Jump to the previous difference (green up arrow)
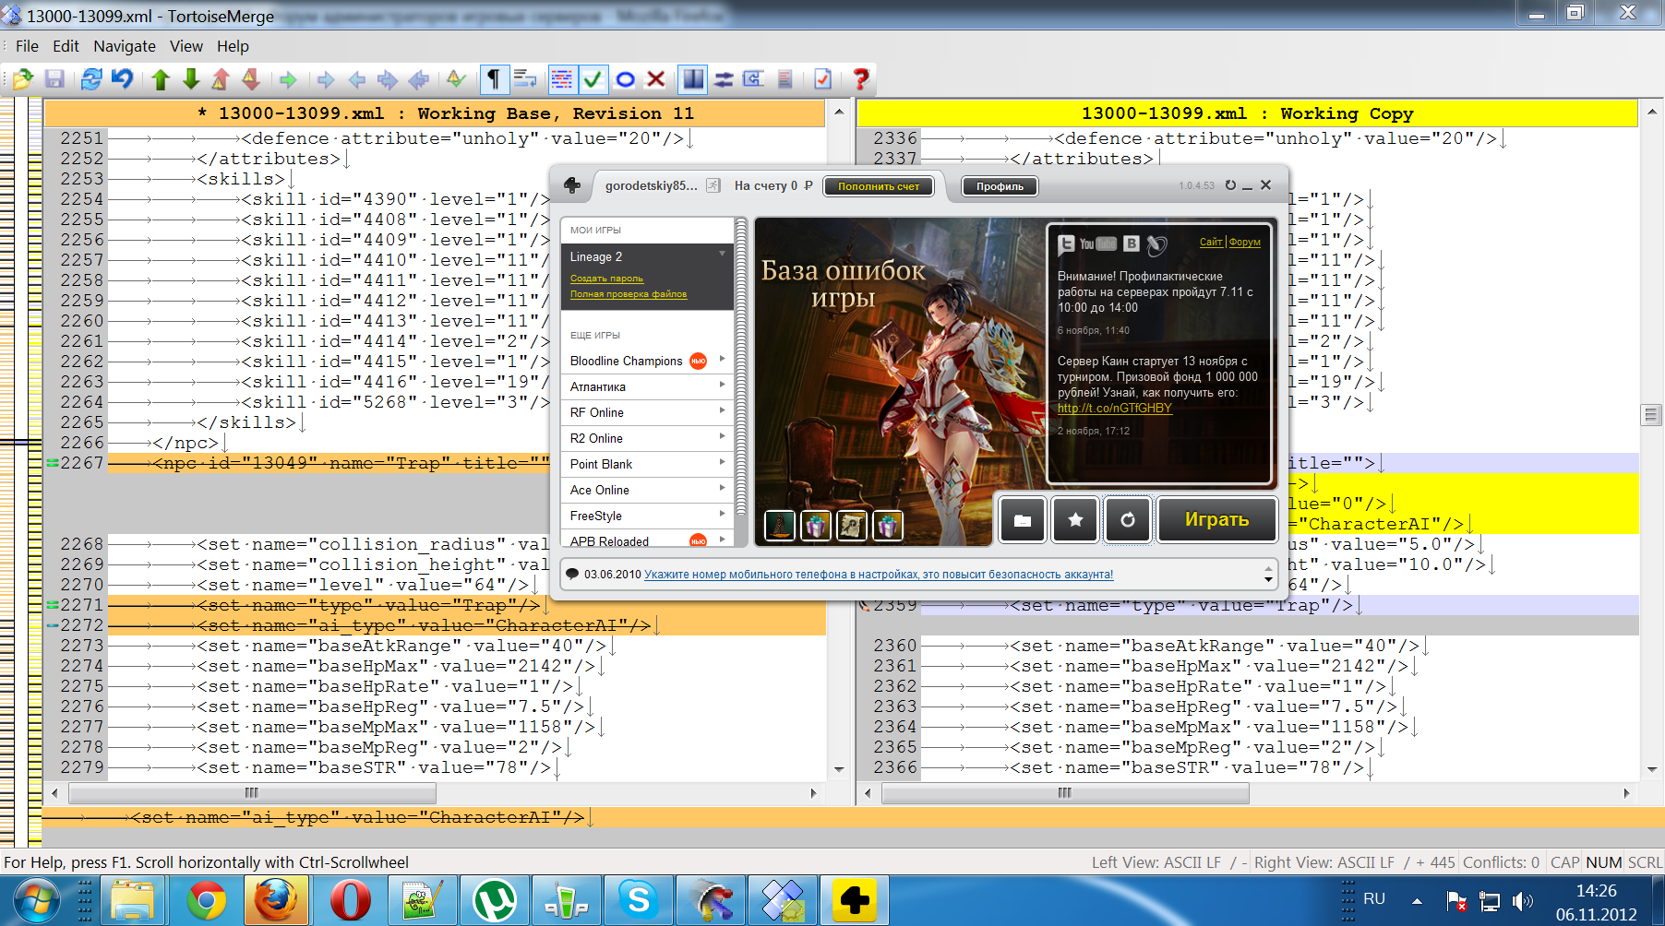 [x=161, y=79]
